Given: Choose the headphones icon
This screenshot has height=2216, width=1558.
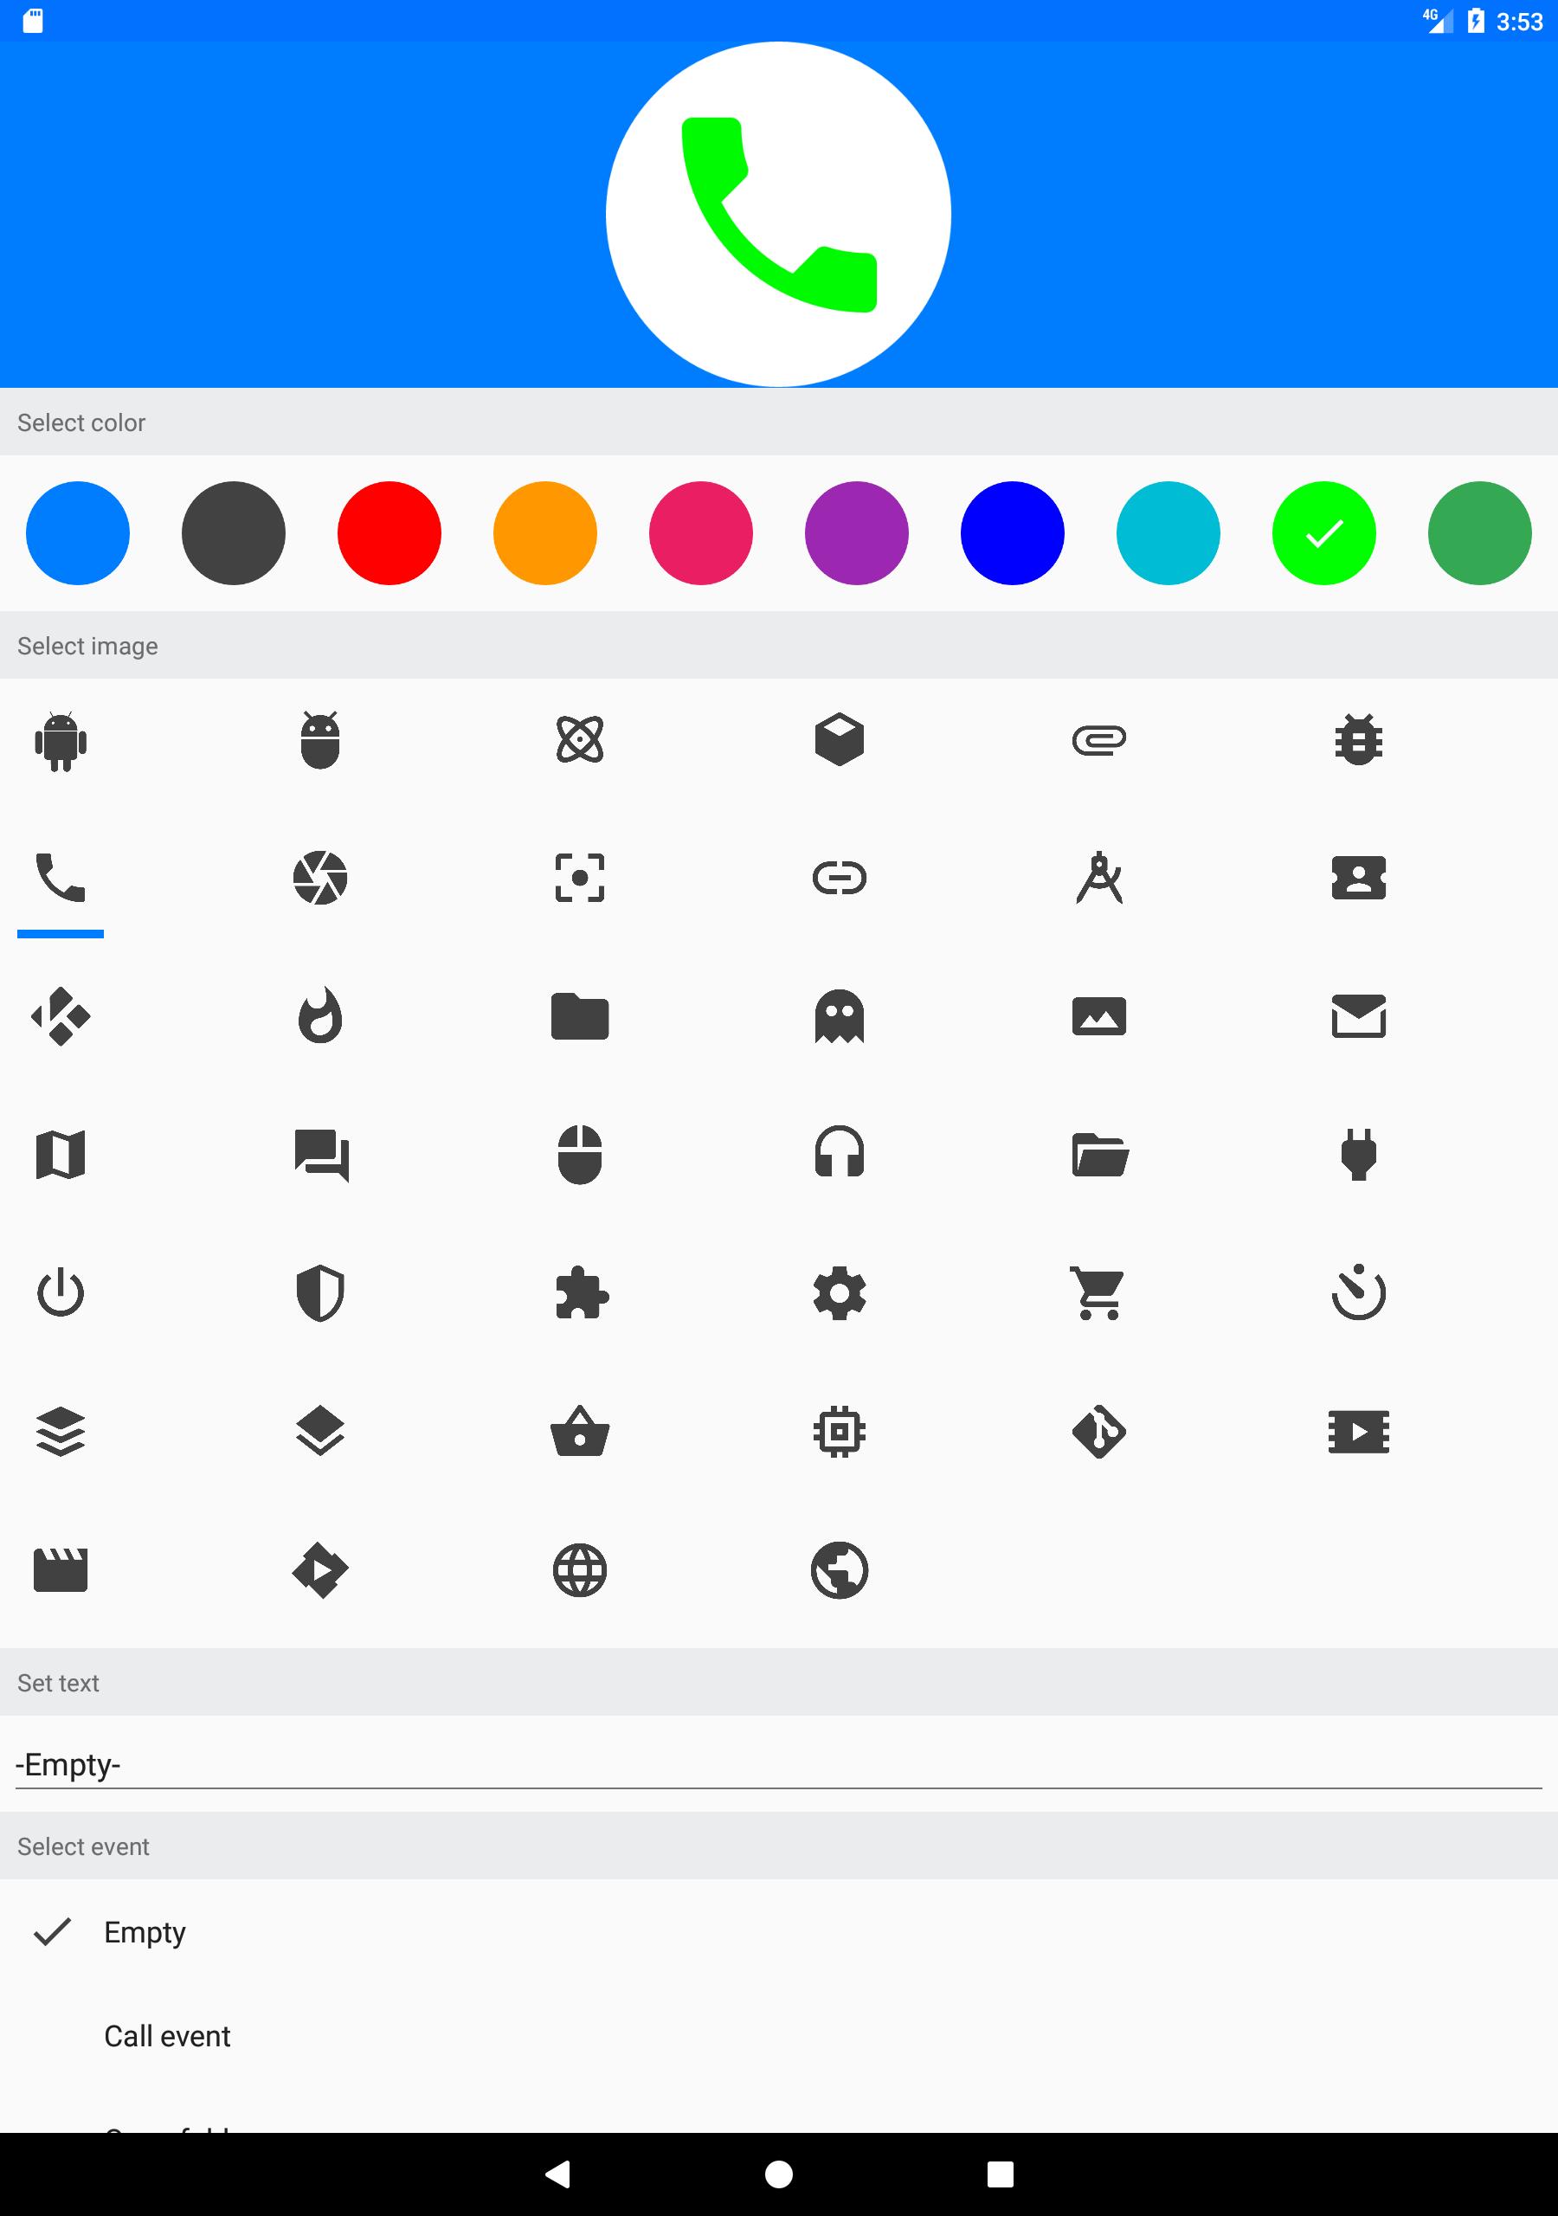Looking at the screenshot, I should point(840,1152).
